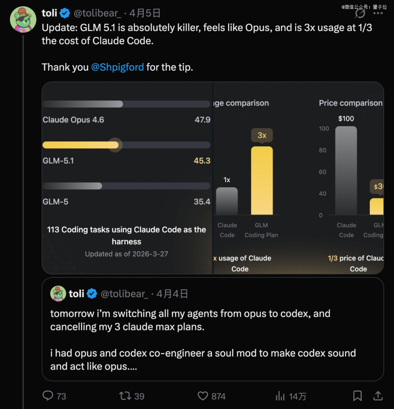The width and height of the screenshot is (394, 409).
Task: Open the Price comparison chart image
Action: pos(350,178)
